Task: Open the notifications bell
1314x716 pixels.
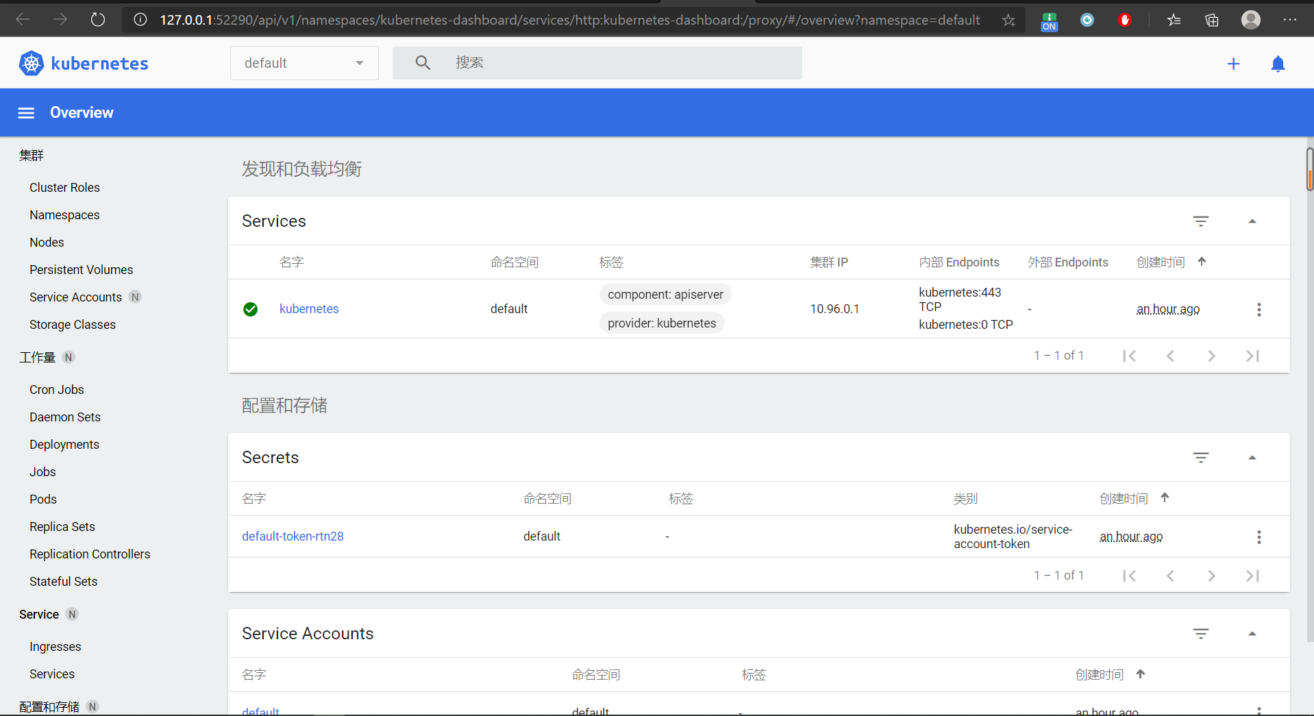Action: pyautogui.click(x=1278, y=64)
